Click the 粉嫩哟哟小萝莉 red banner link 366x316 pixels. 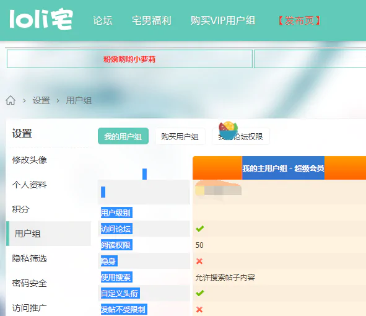pyautogui.click(x=129, y=59)
